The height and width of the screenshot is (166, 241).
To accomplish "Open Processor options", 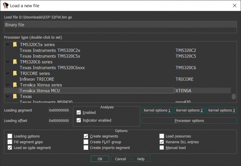I will click(x=189, y=120).
